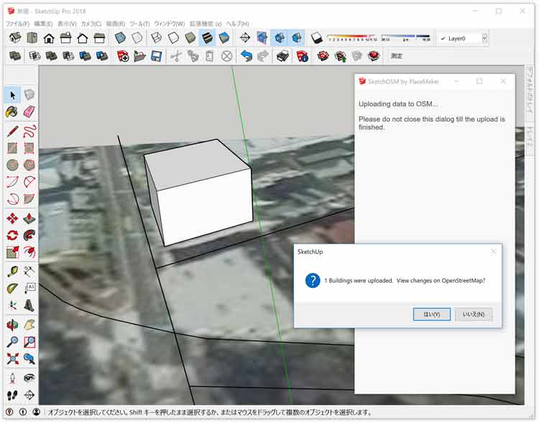Select the Arc tool

click(12, 182)
